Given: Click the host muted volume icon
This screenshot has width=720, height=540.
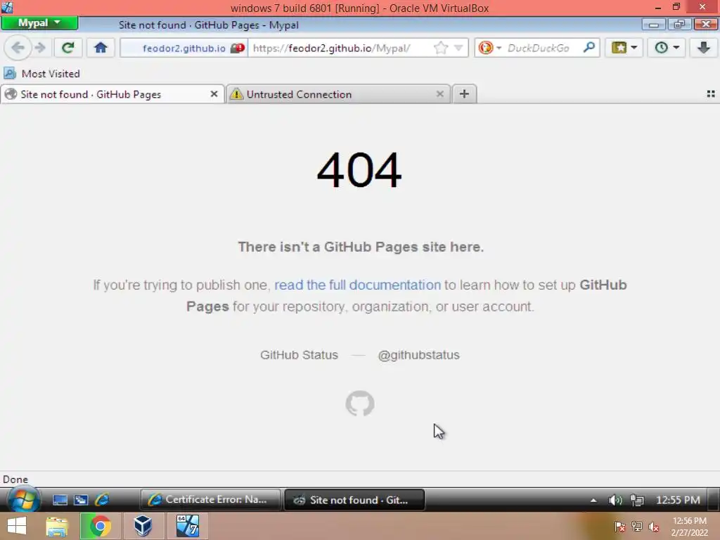Looking at the screenshot, I should 653,527.
